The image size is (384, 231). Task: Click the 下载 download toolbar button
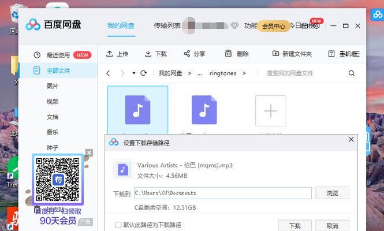[155, 54]
